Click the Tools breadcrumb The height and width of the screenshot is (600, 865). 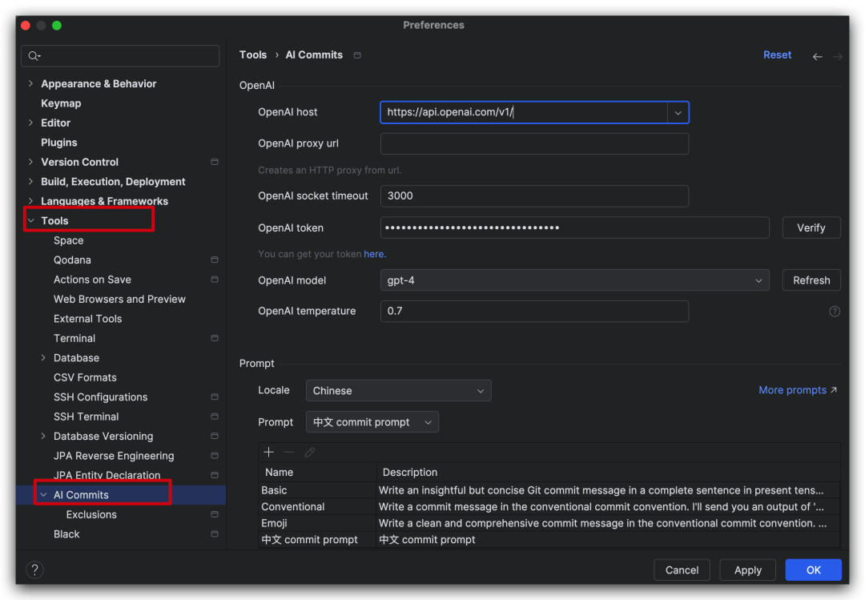(252, 54)
